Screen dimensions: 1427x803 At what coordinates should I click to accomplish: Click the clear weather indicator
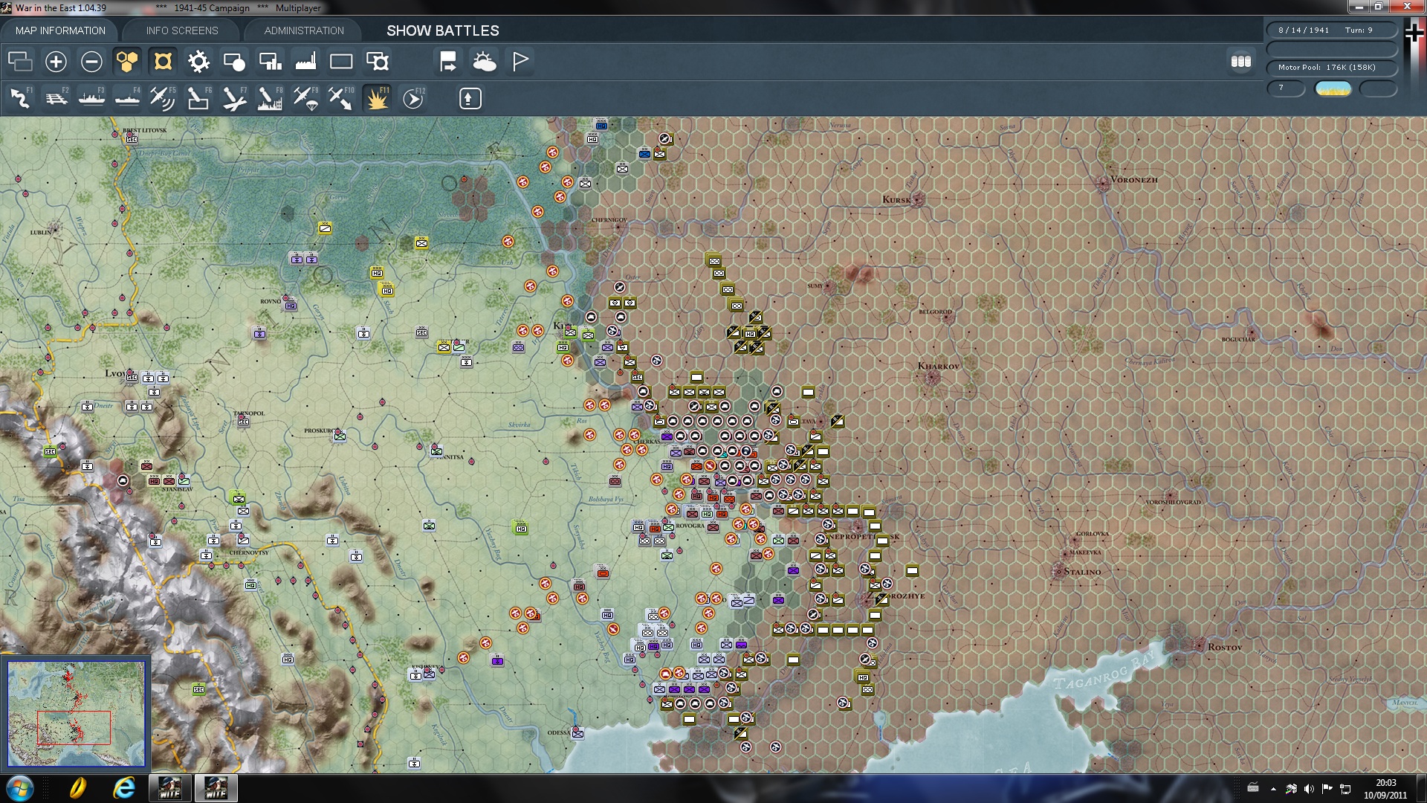(x=1333, y=88)
